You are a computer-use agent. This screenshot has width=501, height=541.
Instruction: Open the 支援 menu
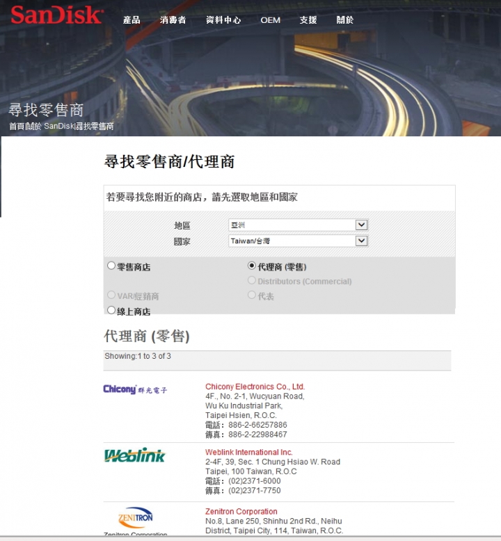(x=308, y=20)
